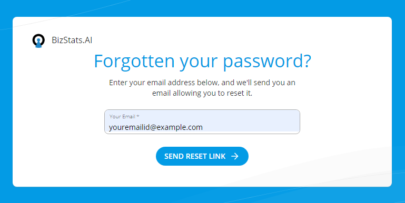Image resolution: width=405 pixels, height=203 pixels.
Task: Click the 'SEND RESET' text on the button
Action: pyautogui.click(x=185, y=156)
